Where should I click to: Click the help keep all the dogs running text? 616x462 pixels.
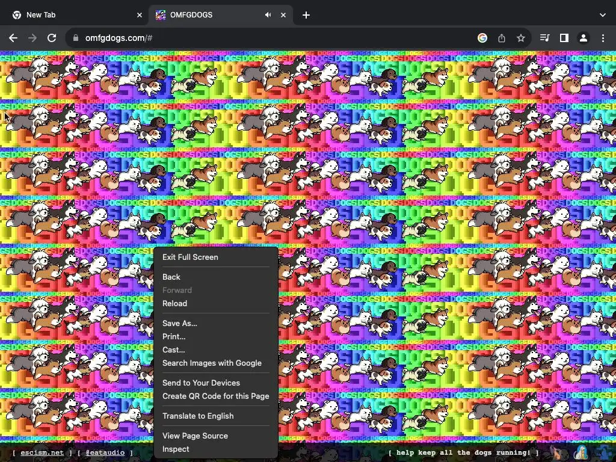[463, 452]
